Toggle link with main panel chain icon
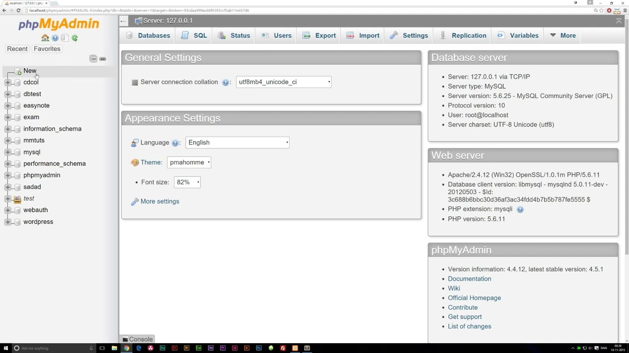This screenshot has height=353, width=629. coord(103,59)
